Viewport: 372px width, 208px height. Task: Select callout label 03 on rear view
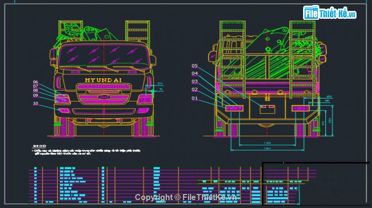point(194,81)
